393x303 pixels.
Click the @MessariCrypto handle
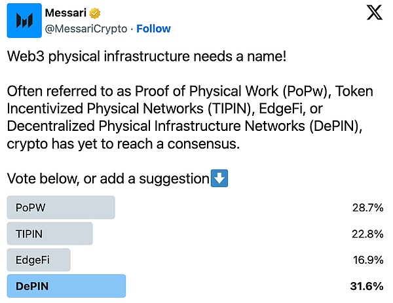[x=87, y=29]
